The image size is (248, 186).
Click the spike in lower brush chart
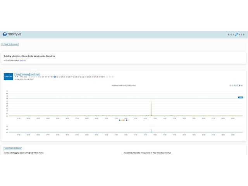(151, 131)
